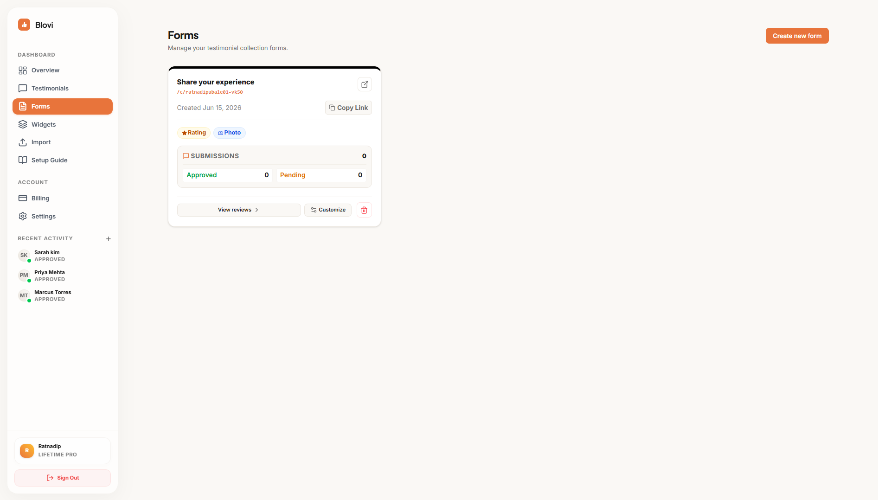878x500 pixels.
Task: Click the RECENT ACTIVITY section header
Action: [x=45, y=238]
